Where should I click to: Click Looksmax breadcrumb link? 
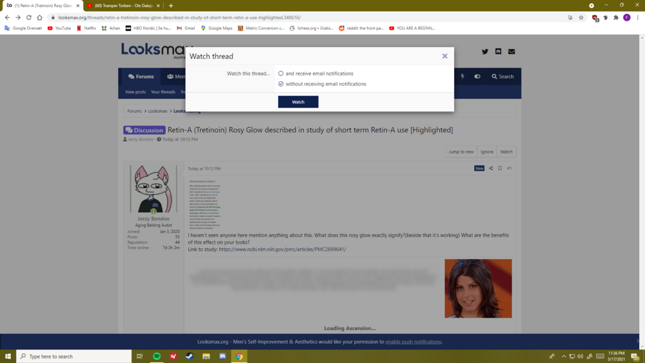tap(157, 111)
